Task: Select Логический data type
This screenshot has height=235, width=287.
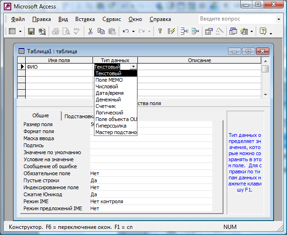Action: pos(115,113)
